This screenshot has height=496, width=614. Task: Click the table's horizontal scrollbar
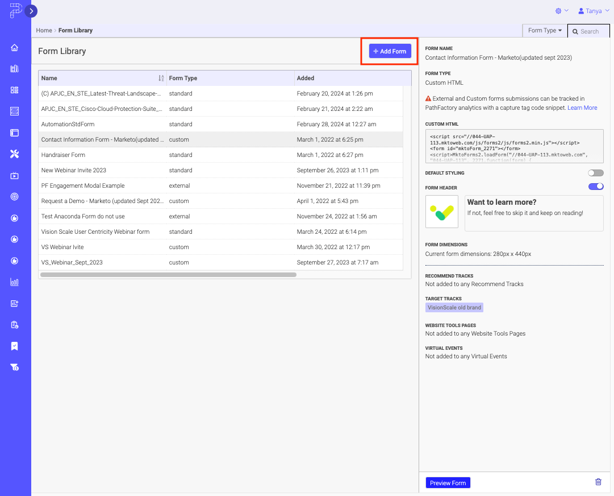point(168,275)
